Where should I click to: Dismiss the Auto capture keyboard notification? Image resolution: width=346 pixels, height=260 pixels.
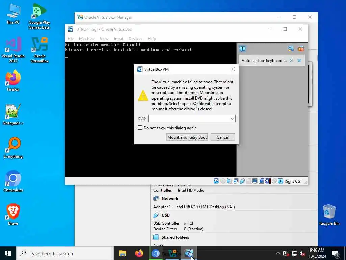coord(299,60)
